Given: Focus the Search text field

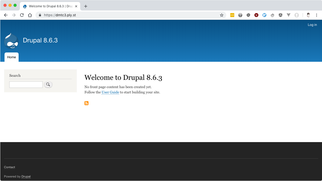Looking at the screenshot, I should [x=26, y=85].
